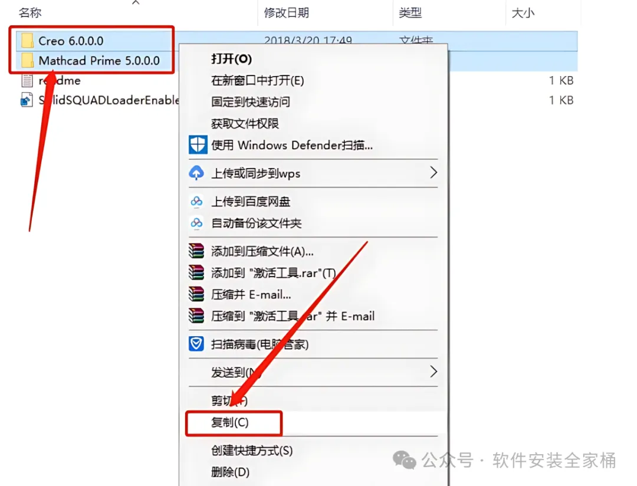Select 删除(D) from the menu

click(x=231, y=472)
